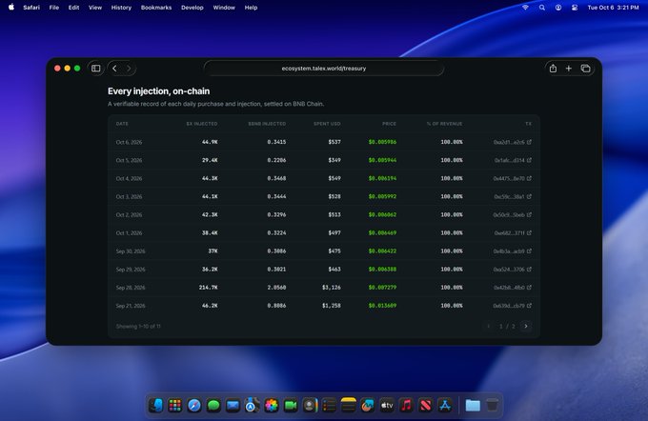
Task: Open external link icon for Oct 1, 2026 row
Action: [529, 232]
